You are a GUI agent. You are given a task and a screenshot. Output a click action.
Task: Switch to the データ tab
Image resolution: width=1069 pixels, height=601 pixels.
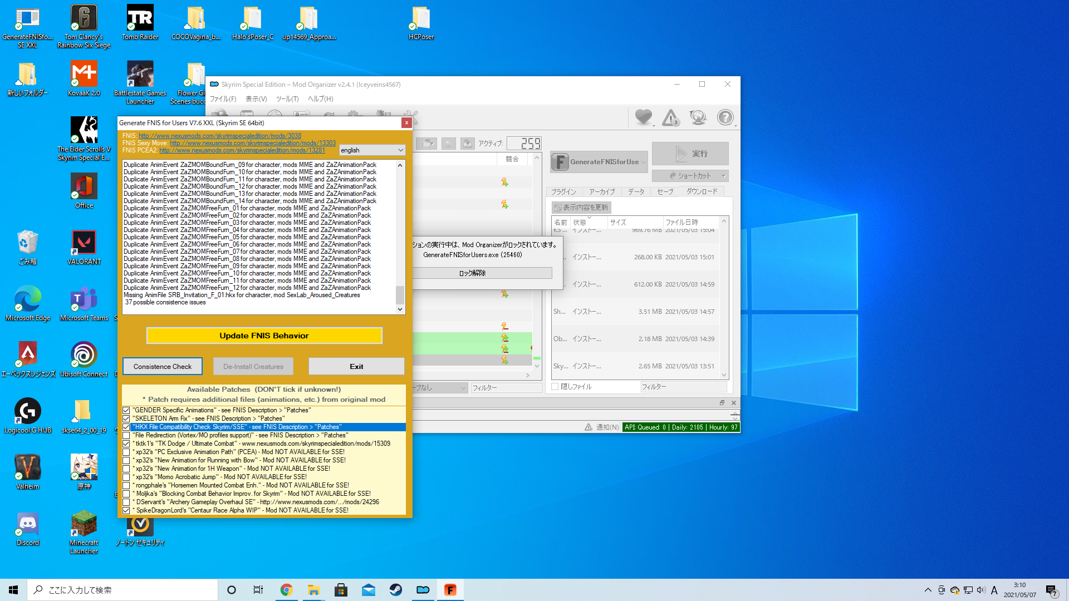coord(636,192)
